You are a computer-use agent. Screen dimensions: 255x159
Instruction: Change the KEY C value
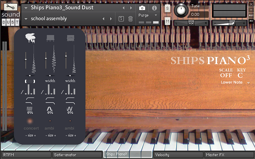[240, 75]
